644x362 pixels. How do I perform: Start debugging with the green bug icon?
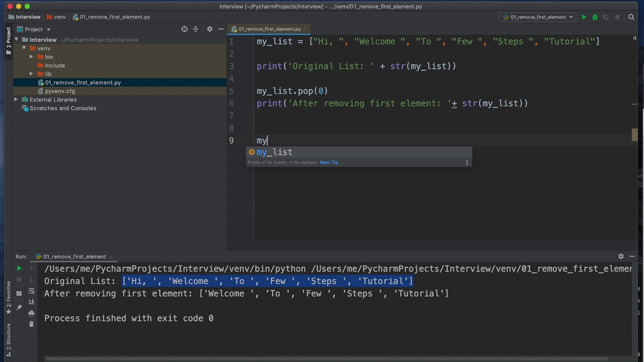click(595, 17)
